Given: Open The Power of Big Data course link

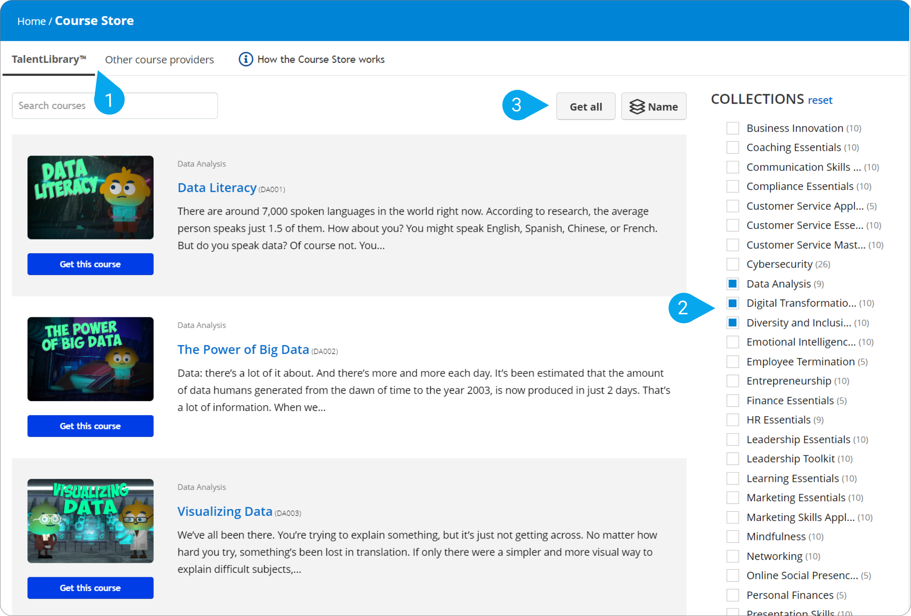Looking at the screenshot, I should pyautogui.click(x=243, y=349).
